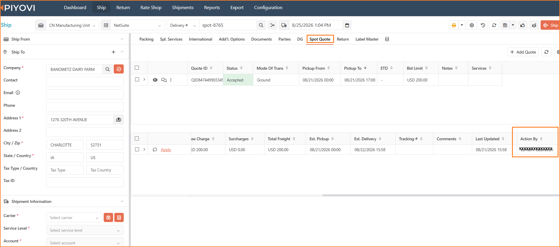Click the Add Quote button
Screen dimensions: 560x247
click(523, 52)
